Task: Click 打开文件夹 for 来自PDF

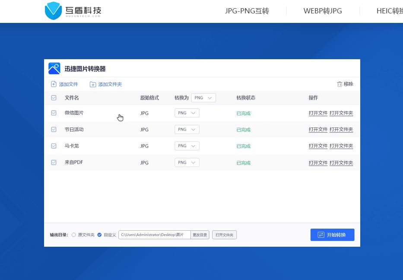Action: tap(341, 163)
